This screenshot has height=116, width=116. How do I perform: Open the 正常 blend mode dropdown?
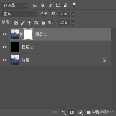[19, 14]
